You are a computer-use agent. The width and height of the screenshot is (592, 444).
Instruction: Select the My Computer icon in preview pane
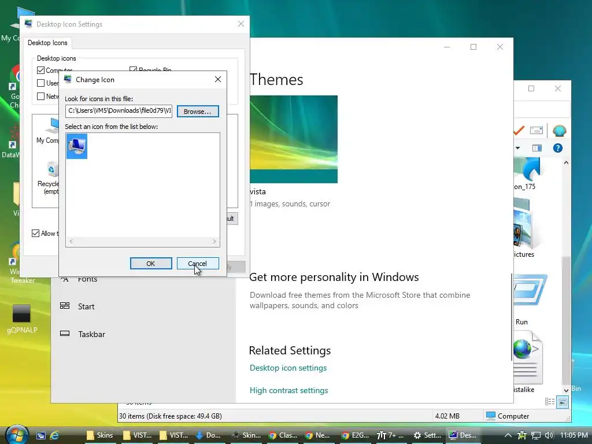(x=48, y=131)
